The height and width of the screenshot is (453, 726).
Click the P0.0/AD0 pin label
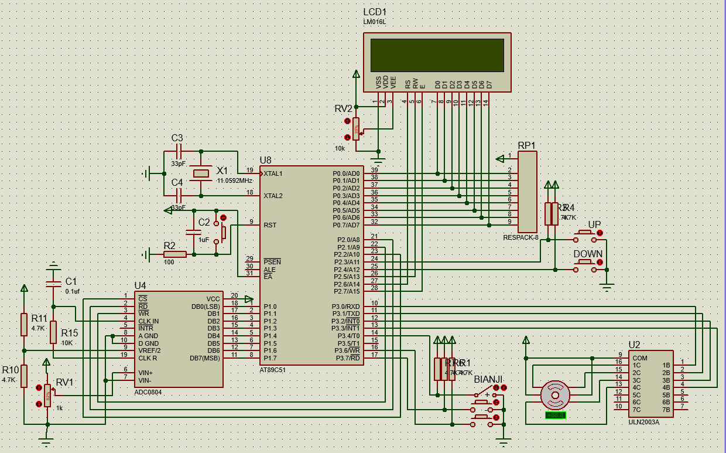[347, 173]
